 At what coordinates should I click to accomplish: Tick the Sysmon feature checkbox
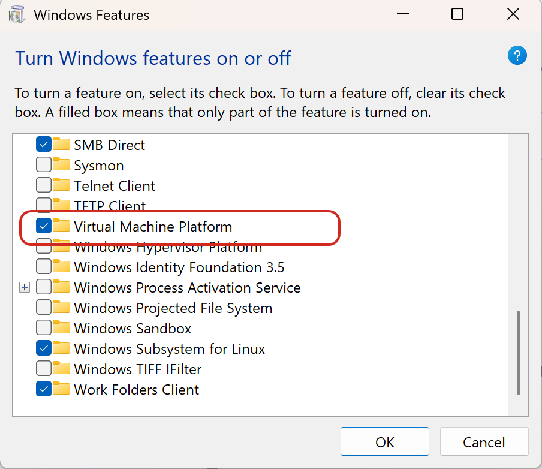point(44,165)
